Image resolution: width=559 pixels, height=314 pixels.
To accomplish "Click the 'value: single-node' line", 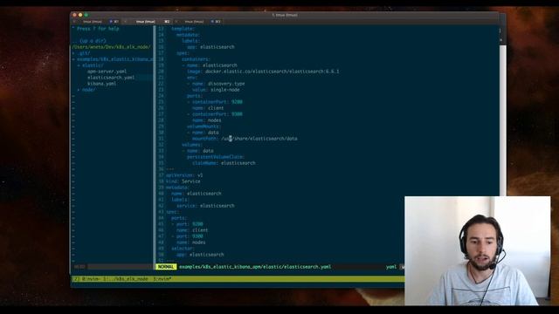I will click(216, 90).
